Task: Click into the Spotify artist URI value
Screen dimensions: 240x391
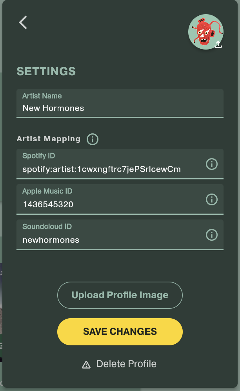Action: 102,170
